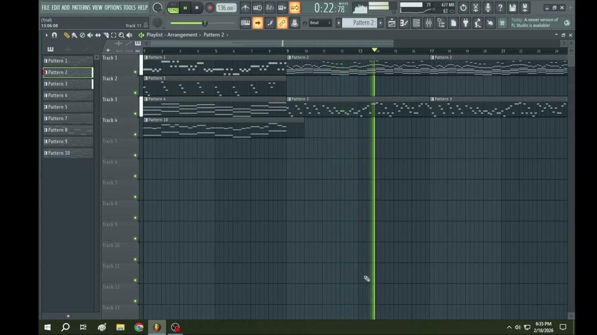Open the Playlist view icon
The height and width of the screenshot is (335, 597).
coord(392,23)
